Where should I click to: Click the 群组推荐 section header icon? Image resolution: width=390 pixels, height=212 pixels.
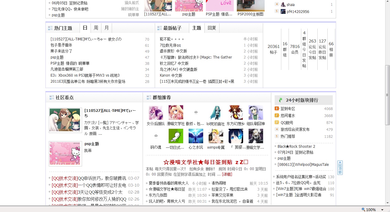coord(149,97)
